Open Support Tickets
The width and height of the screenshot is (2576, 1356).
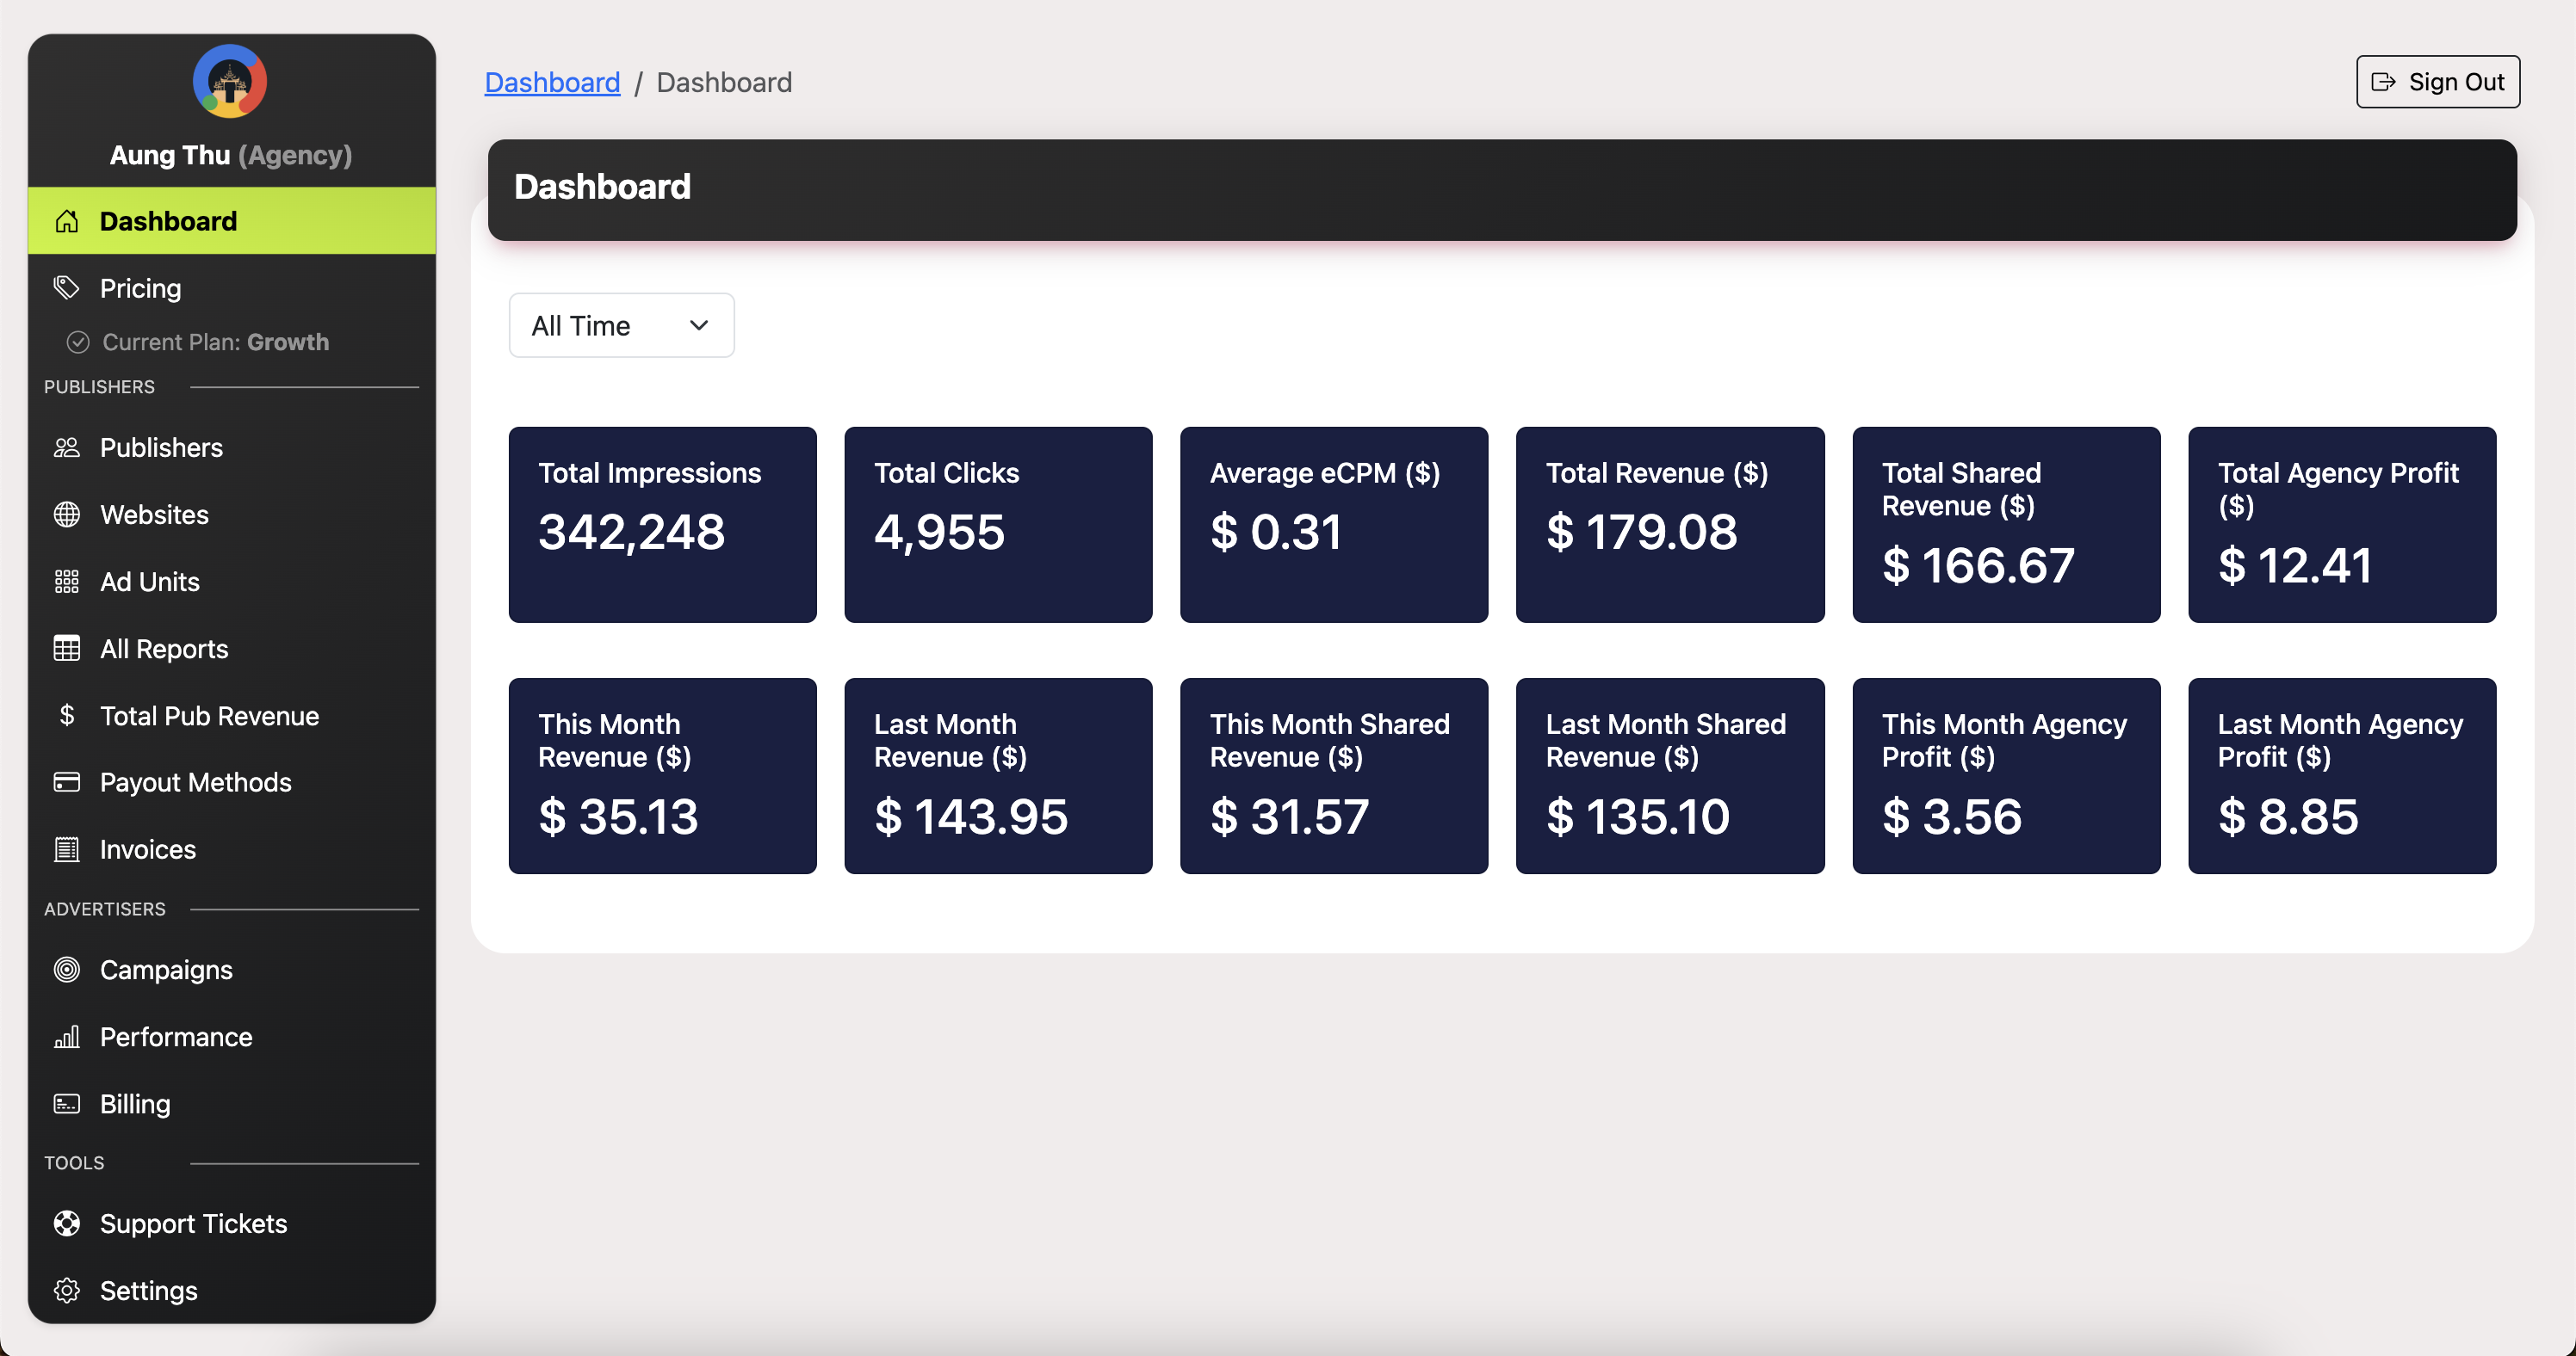232,1224
